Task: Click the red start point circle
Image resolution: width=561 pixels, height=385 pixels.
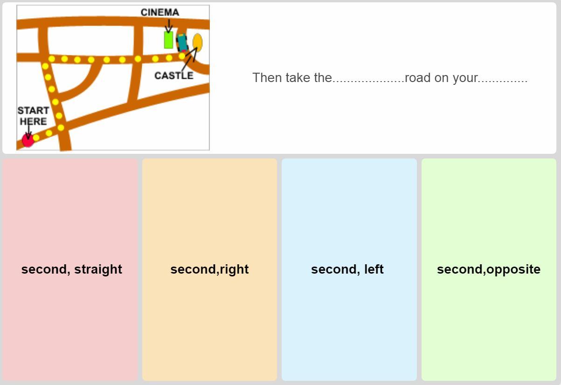Action: click(28, 140)
